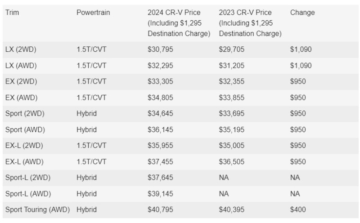Click the $400 change value
This screenshot has width=360, height=223.
tap(298, 210)
